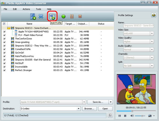Click the Profile Settings mode icon
159x121 pixels.
tap(154, 15)
